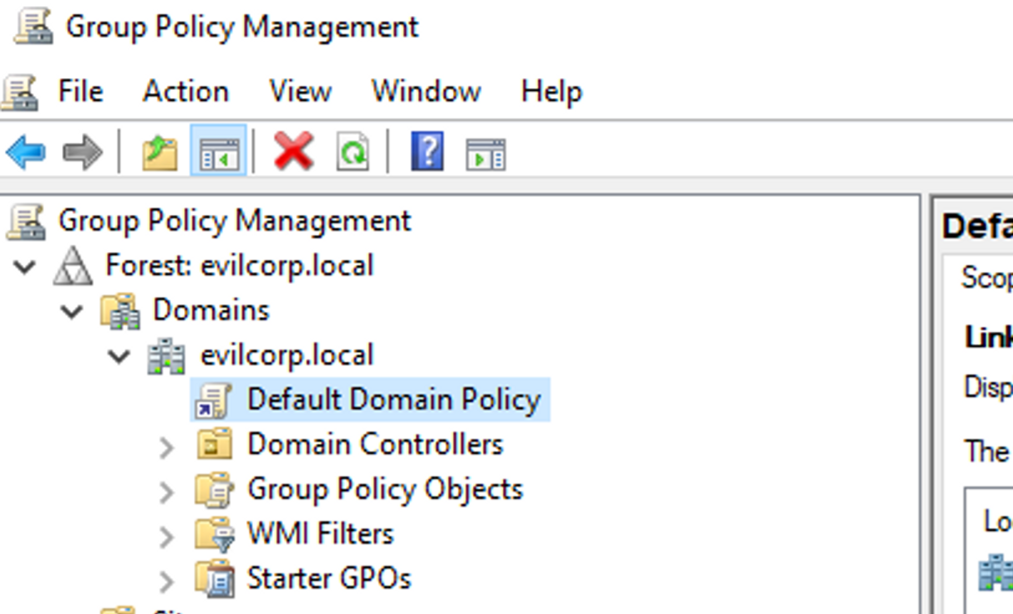
Task: Open the Action menu
Action: (x=186, y=91)
